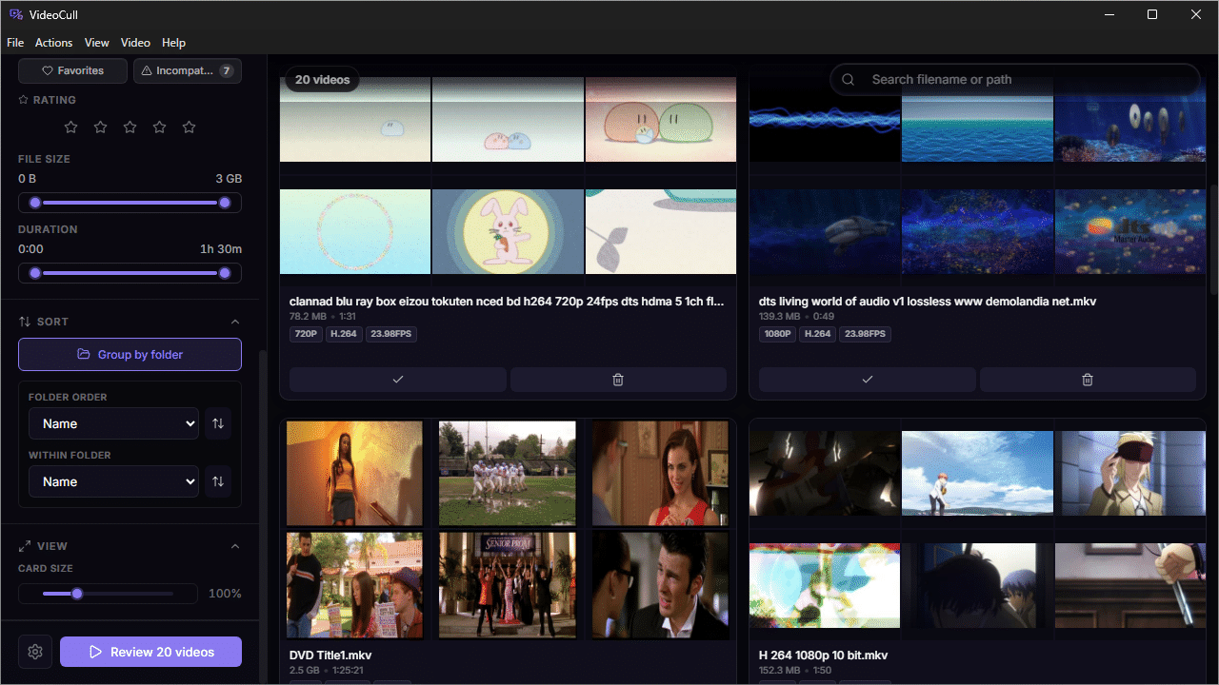This screenshot has width=1219, height=685.
Task: Open the View menu
Action: pyautogui.click(x=97, y=43)
